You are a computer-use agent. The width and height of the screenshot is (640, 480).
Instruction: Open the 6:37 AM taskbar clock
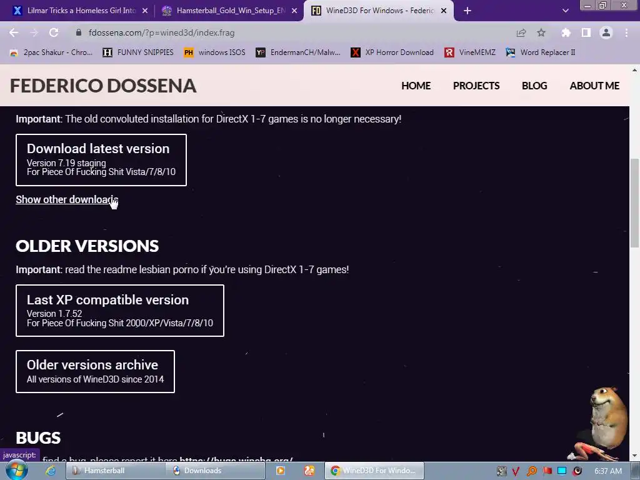(607, 471)
